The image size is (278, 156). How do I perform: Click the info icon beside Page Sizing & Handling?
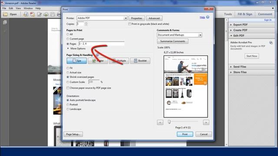tap(97, 55)
